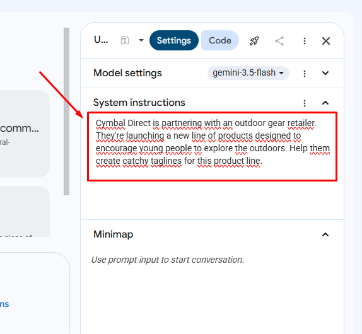Click the save prompt icon
This screenshot has width=362, height=334.
coord(125,40)
